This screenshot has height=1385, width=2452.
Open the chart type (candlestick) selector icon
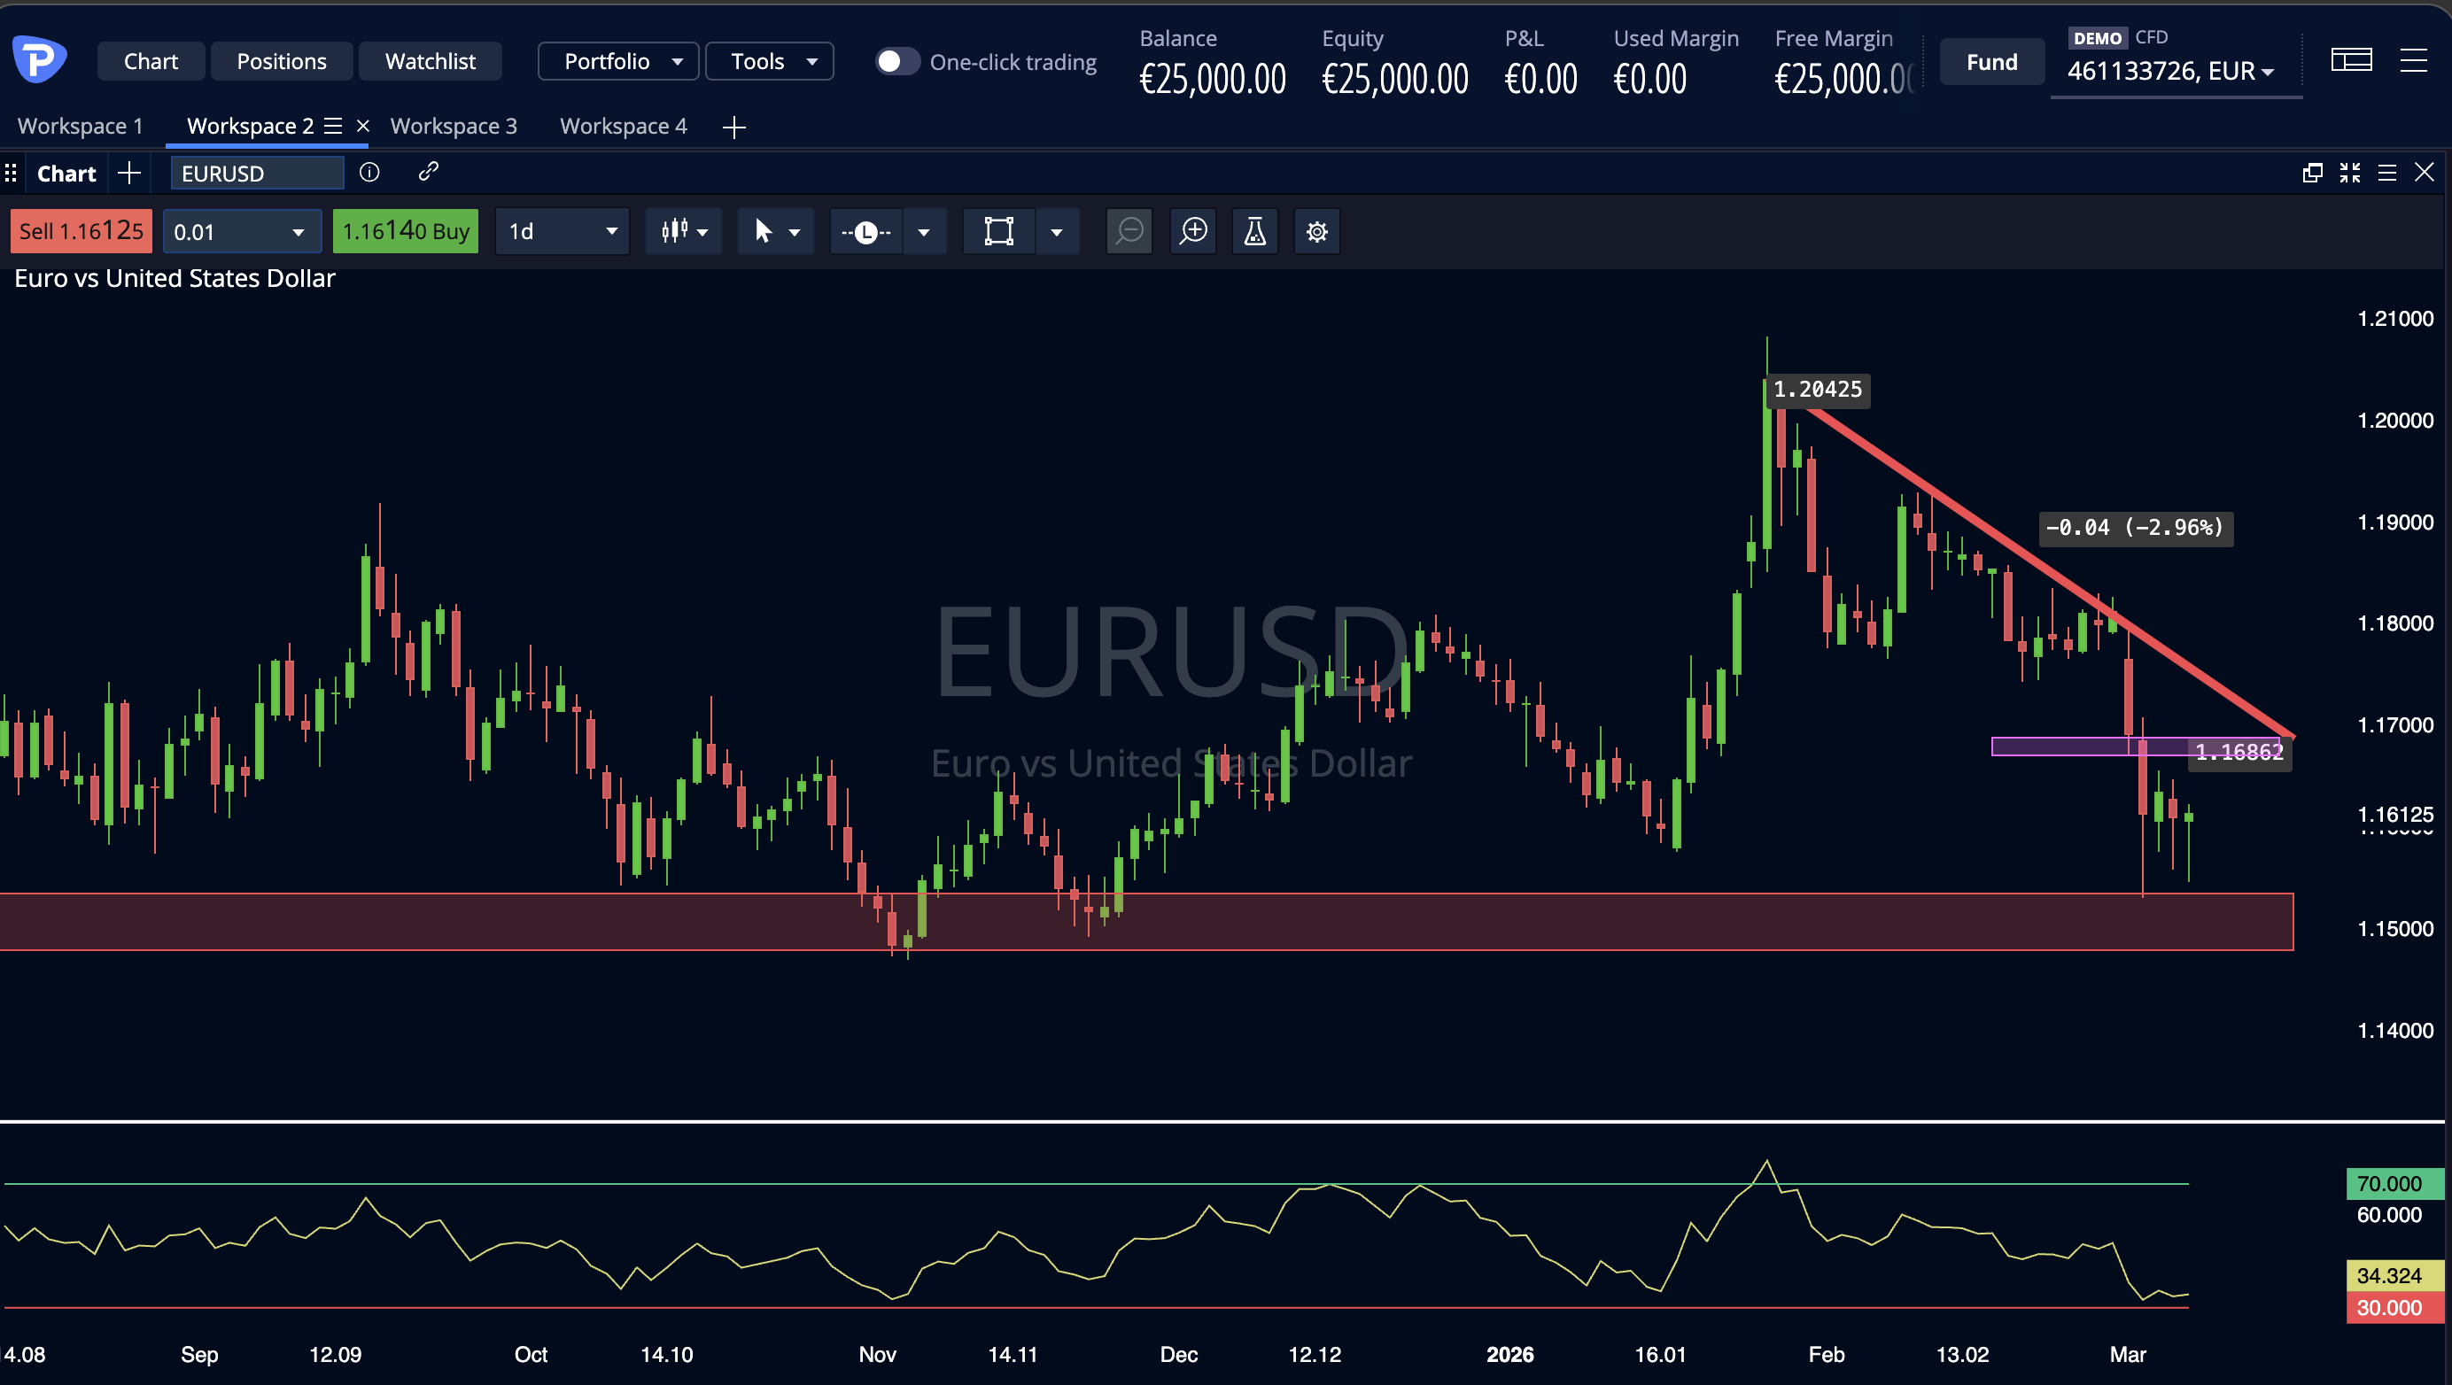[x=676, y=231]
